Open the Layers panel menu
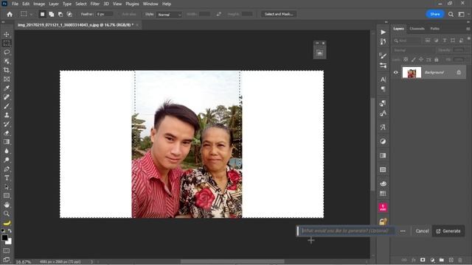Viewport: 472px width, 265px height. point(468,29)
